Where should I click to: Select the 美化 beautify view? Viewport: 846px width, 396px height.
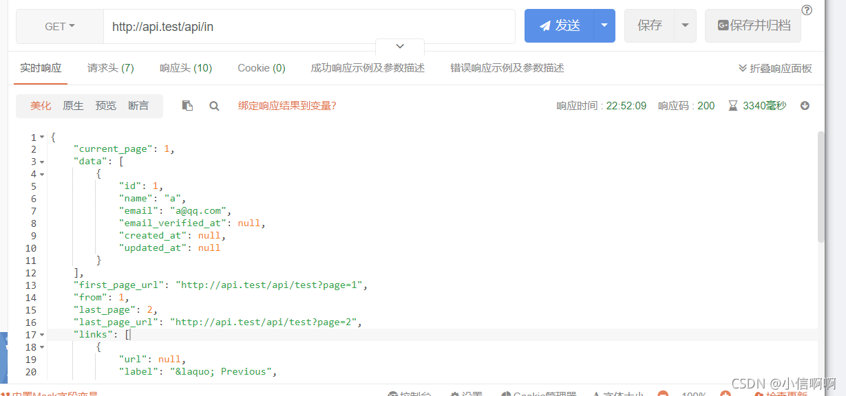41,106
